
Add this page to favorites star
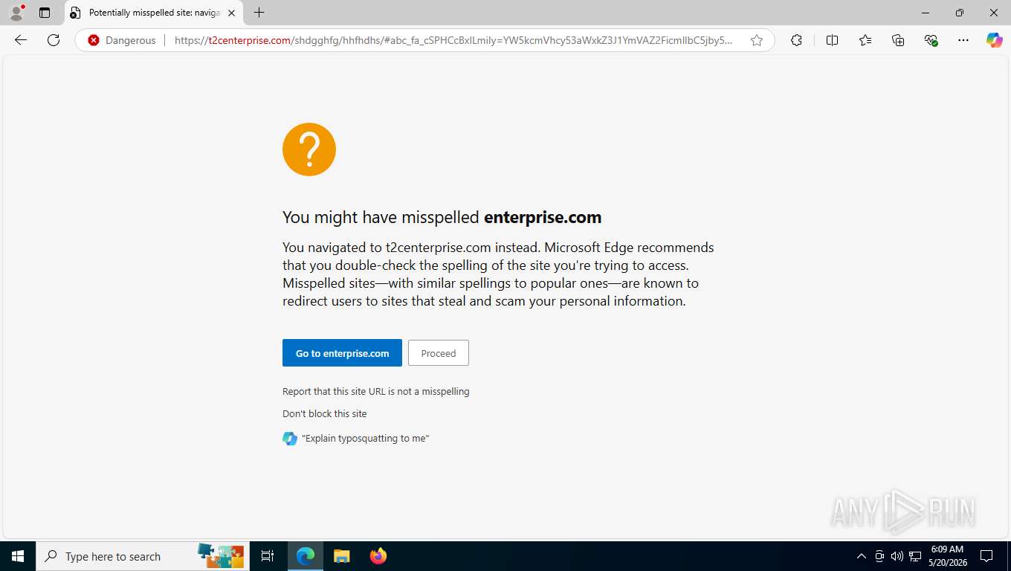coord(757,40)
